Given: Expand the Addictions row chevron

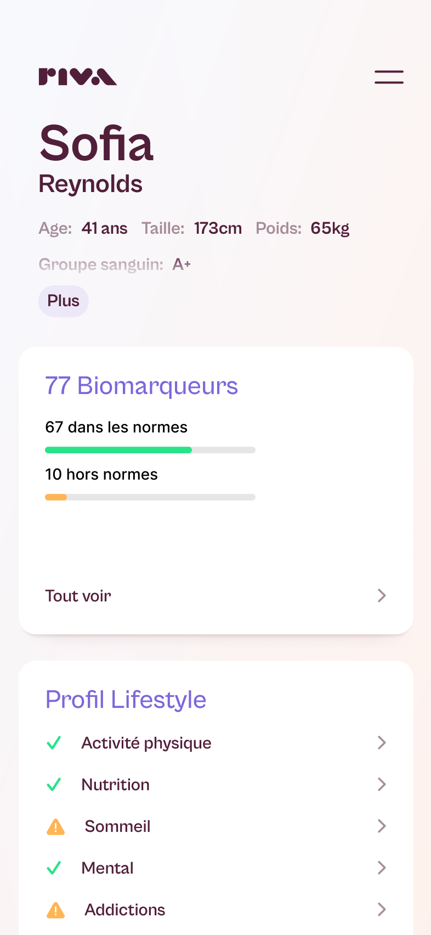Looking at the screenshot, I should (382, 909).
